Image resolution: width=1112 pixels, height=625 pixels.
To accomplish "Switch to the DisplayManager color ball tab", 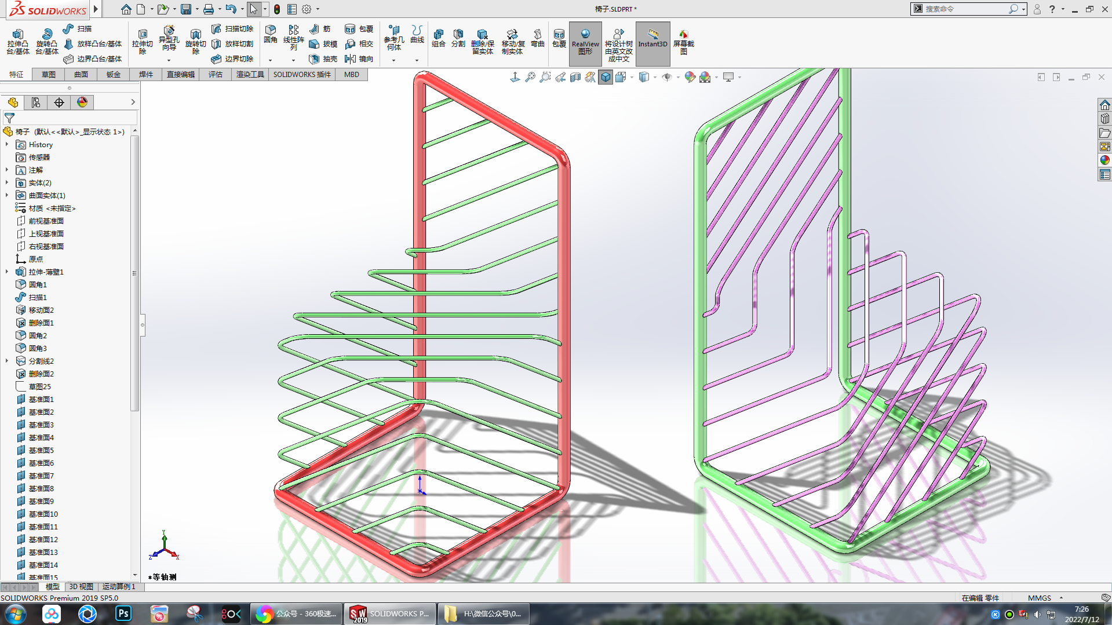I will coord(82,103).
